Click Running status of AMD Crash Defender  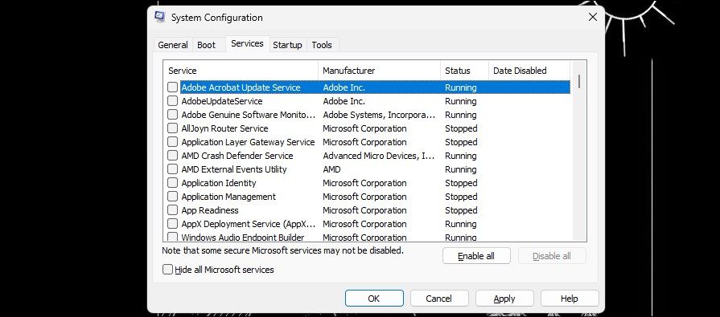coord(461,156)
